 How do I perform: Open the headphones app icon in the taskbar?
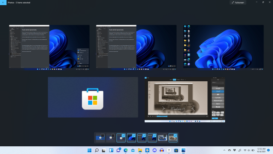pyautogui.click(x=162, y=150)
